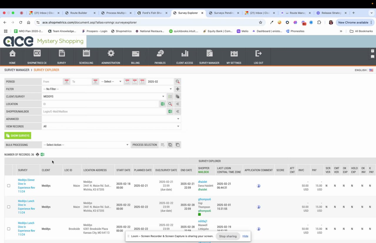
Task: Expand the No Filter dropdown
Action: point(108,89)
